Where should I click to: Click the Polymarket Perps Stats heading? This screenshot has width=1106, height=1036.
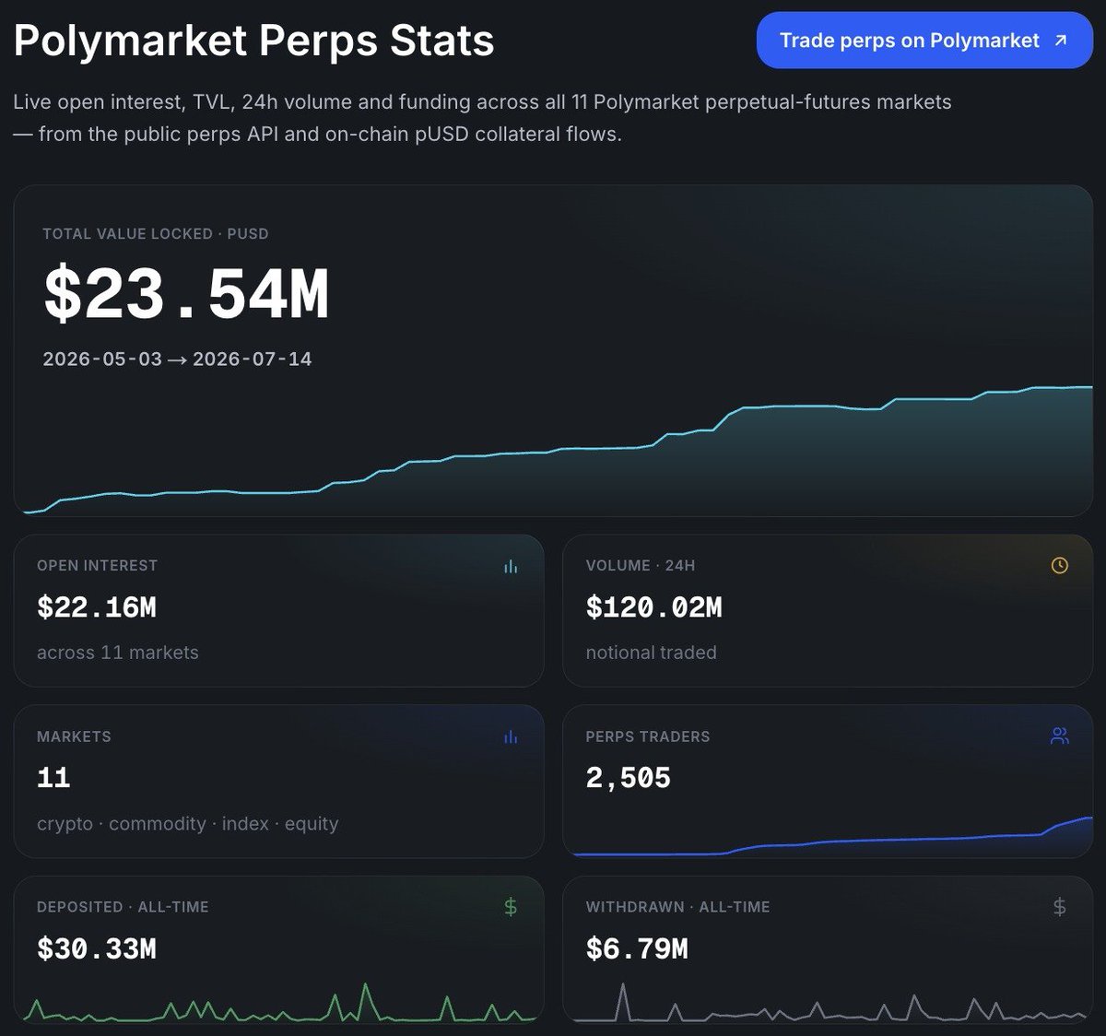click(x=254, y=41)
